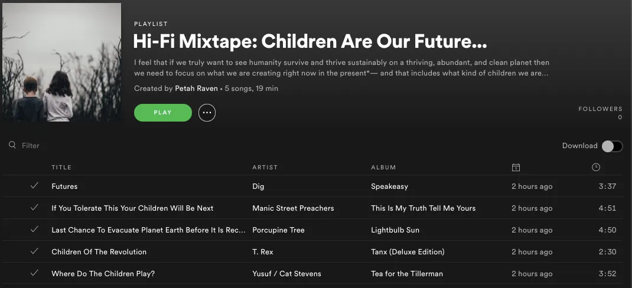Click the checkmark next to Futures
The height and width of the screenshot is (288, 632).
[x=34, y=186]
